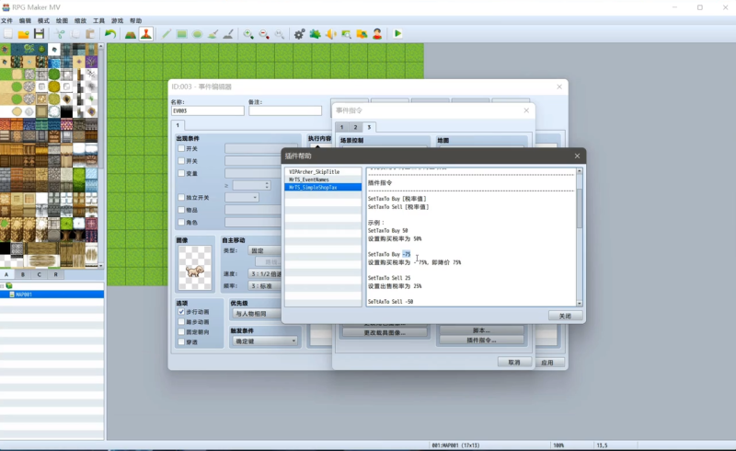Viewport: 736px width, 451px height.
Task: Select the Shadow Pen tool
Action: tap(228, 34)
